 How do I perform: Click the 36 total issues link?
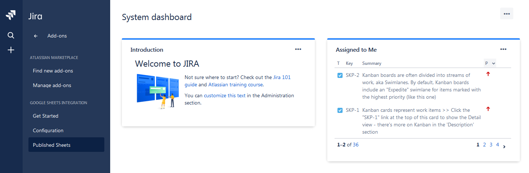[356, 145]
